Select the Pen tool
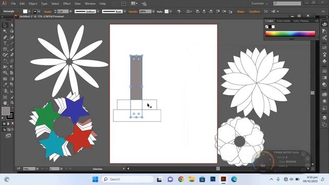This screenshot has height=185, width=329. tap(5, 38)
